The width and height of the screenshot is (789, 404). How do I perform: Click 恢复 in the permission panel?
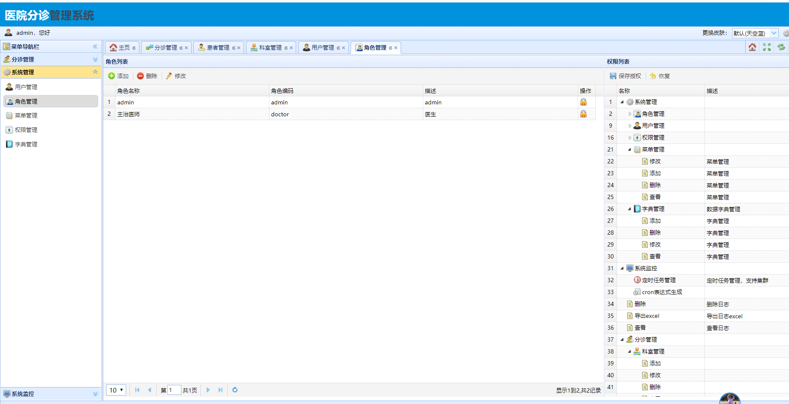point(660,76)
